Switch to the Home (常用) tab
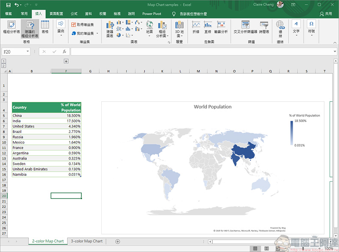Image resolution: width=339 pixels, height=252 pixels. tap(24, 14)
